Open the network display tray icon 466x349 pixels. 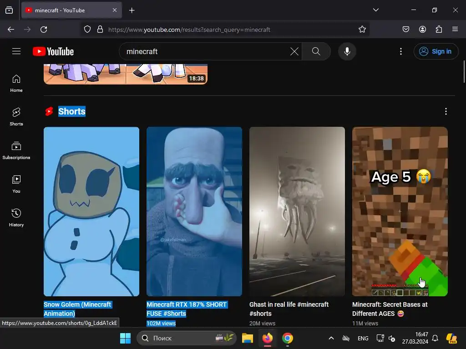[380, 338]
